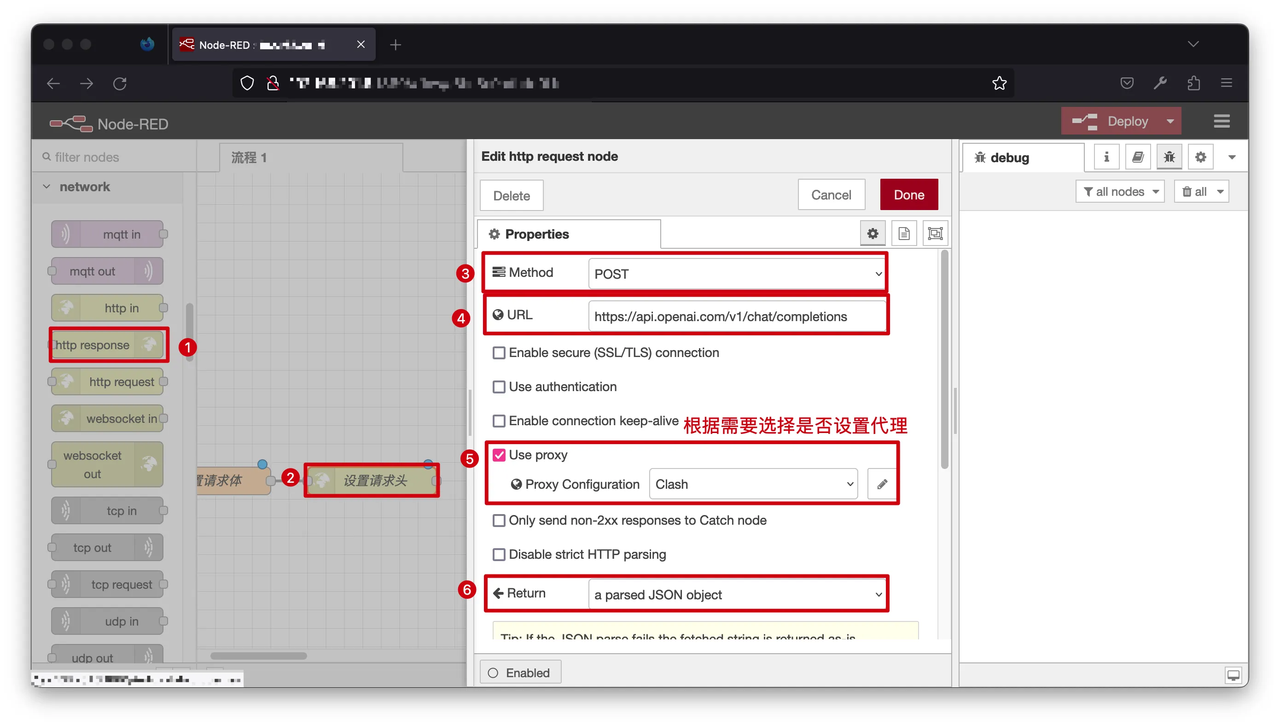The width and height of the screenshot is (1280, 726).
Task: Open the node description document icon
Action: pyautogui.click(x=903, y=234)
